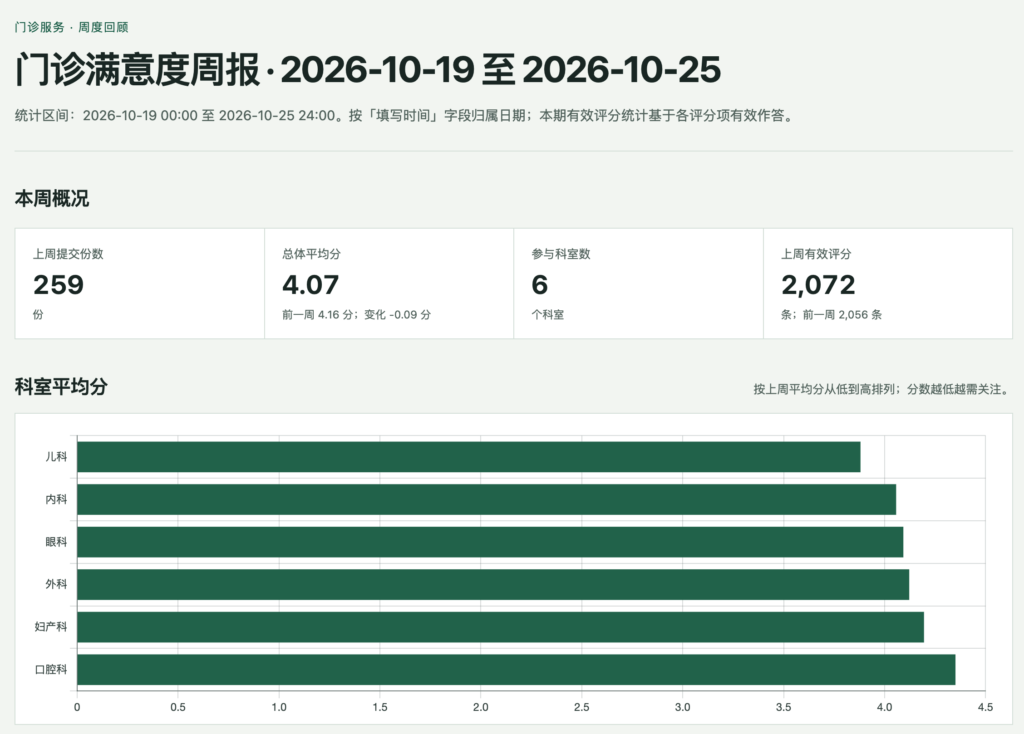Click the 4.0 x-axis tick label
The height and width of the screenshot is (734, 1024).
point(884,707)
